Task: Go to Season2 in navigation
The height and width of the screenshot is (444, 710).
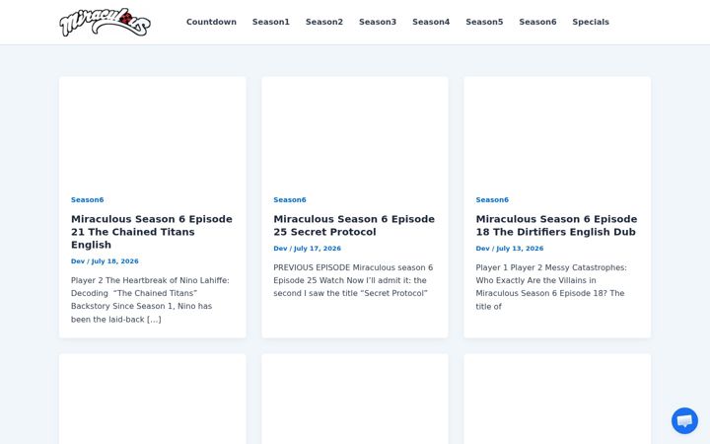Action: [x=324, y=22]
